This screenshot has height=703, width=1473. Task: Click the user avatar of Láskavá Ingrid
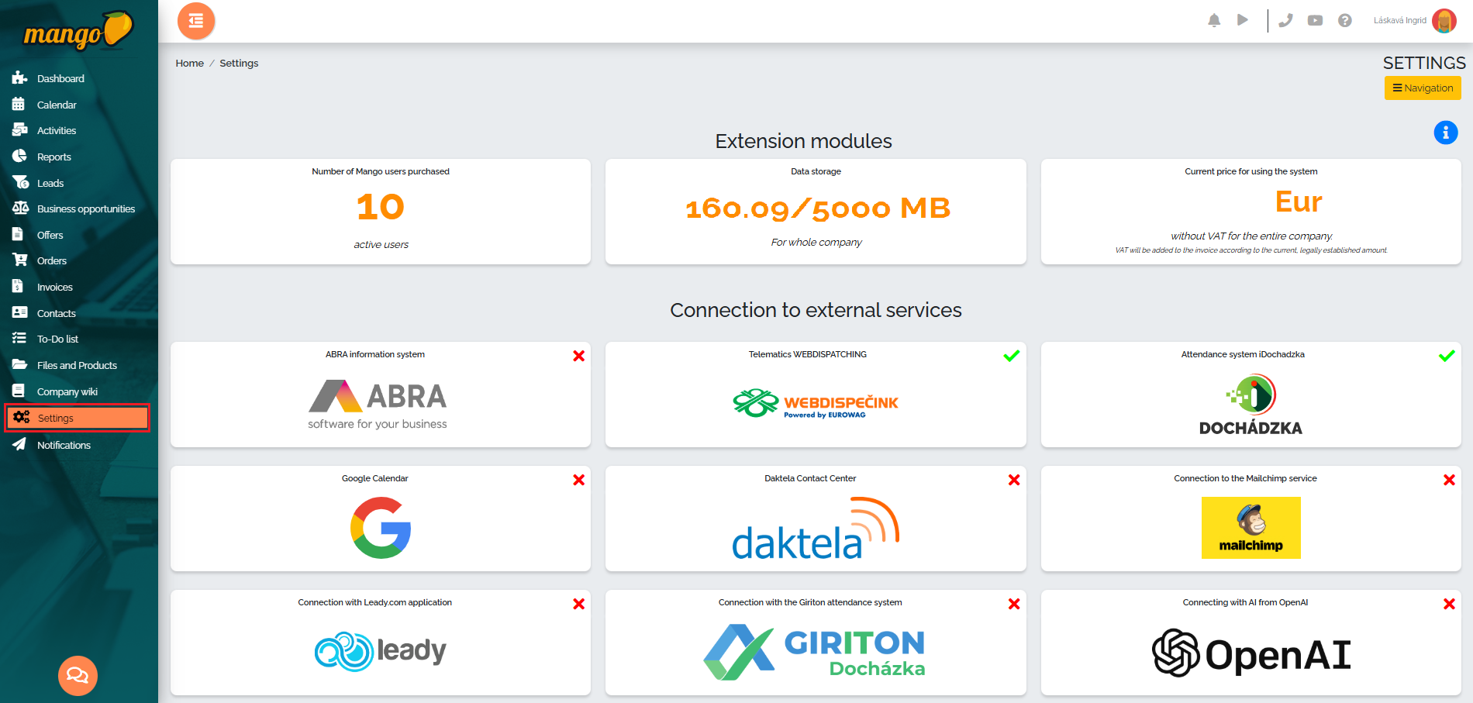click(1444, 21)
